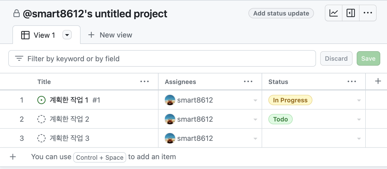The height and width of the screenshot is (169, 387).
Task: Open Status column options menu
Action: [x=352, y=82]
